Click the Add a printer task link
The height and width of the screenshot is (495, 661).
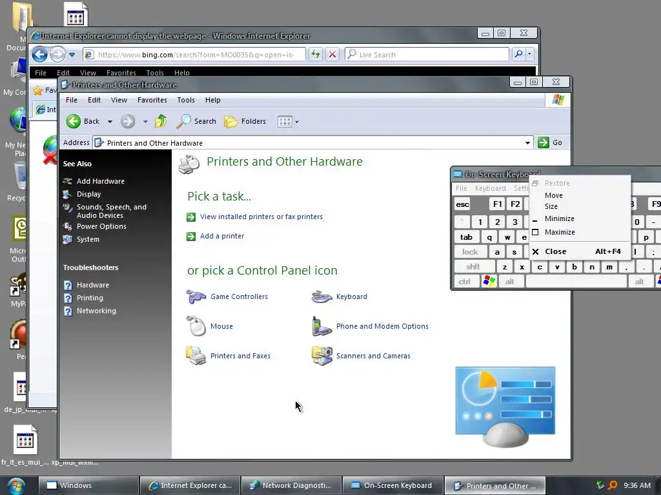coord(222,236)
